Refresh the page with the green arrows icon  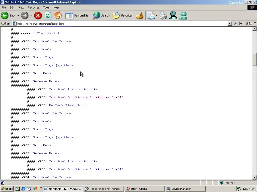tap(48, 15)
